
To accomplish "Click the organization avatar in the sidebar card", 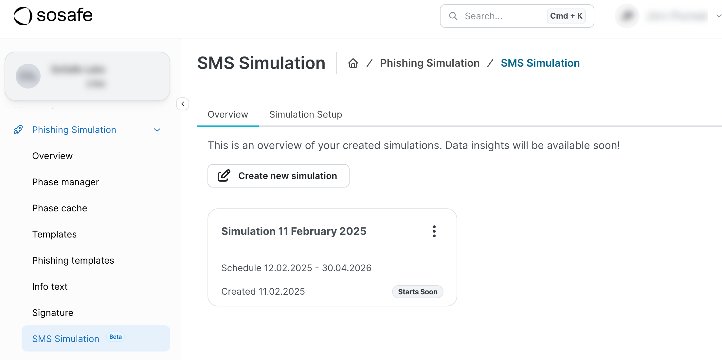I will (28, 76).
